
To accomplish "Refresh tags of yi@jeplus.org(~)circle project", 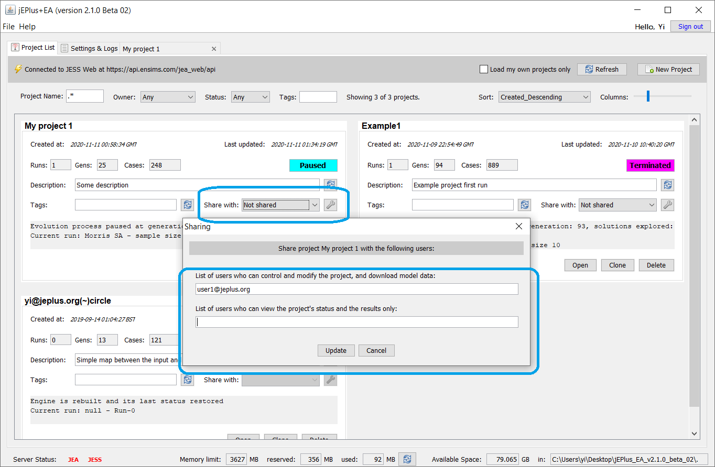I will (x=187, y=380).
